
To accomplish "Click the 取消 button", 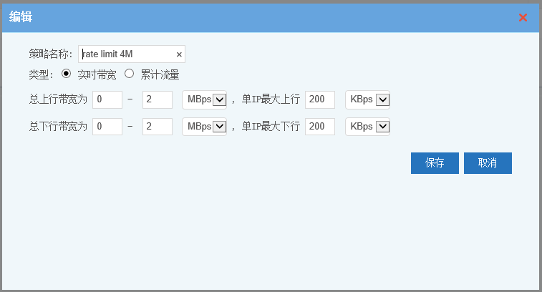I will point(488,163).
